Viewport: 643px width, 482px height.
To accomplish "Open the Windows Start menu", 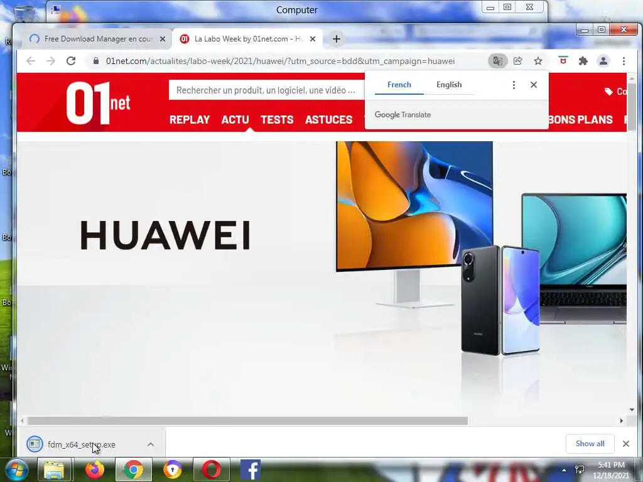I will (16, 469).
